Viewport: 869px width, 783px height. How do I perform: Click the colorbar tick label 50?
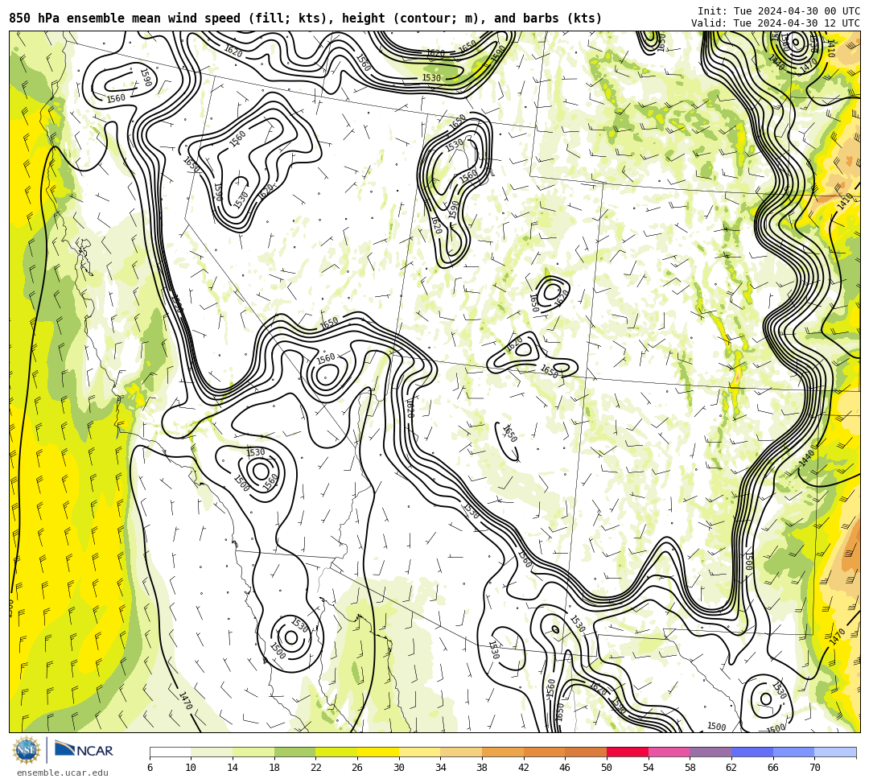click(607, 768)
